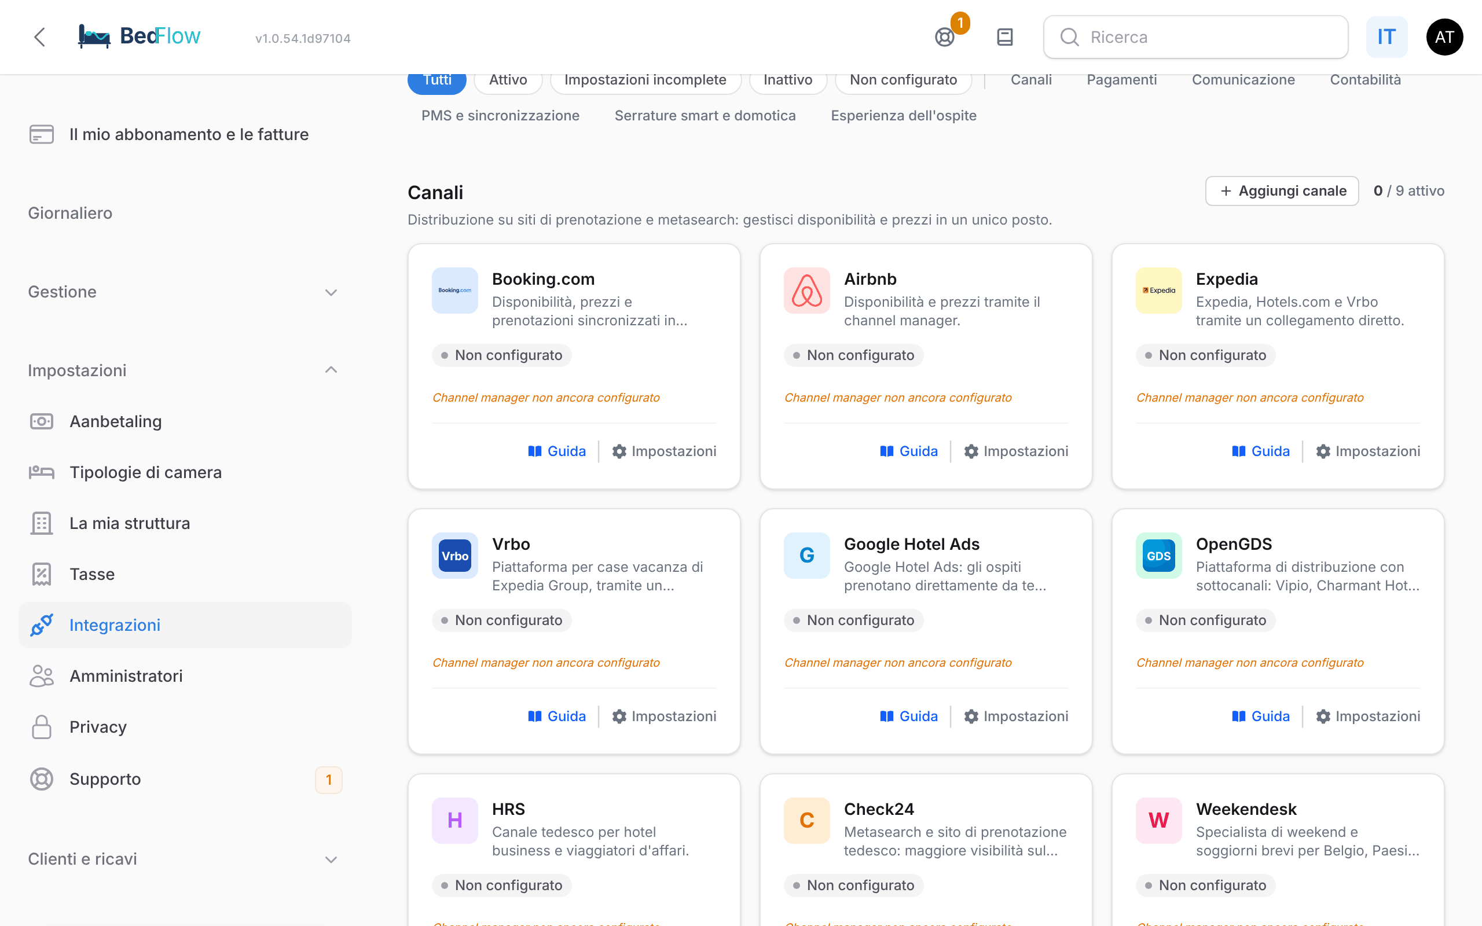Click the Vrbo channel logo
The height and width of the screenshot is (926, 1482).
click(x=455, y=556)
